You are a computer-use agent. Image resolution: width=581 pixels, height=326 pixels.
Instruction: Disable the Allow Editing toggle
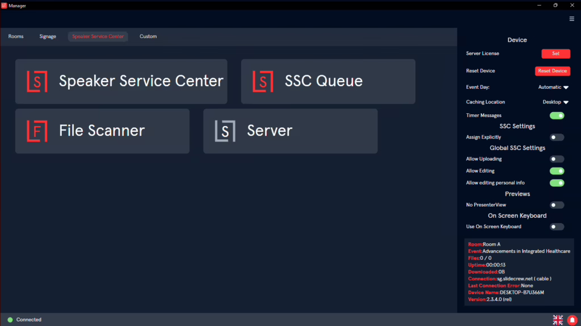pos(557,171)
